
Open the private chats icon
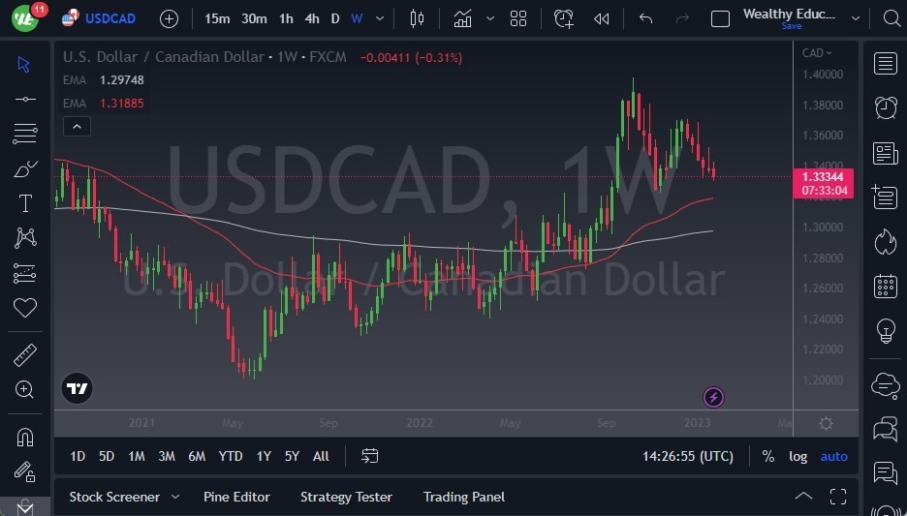(885, 429)
